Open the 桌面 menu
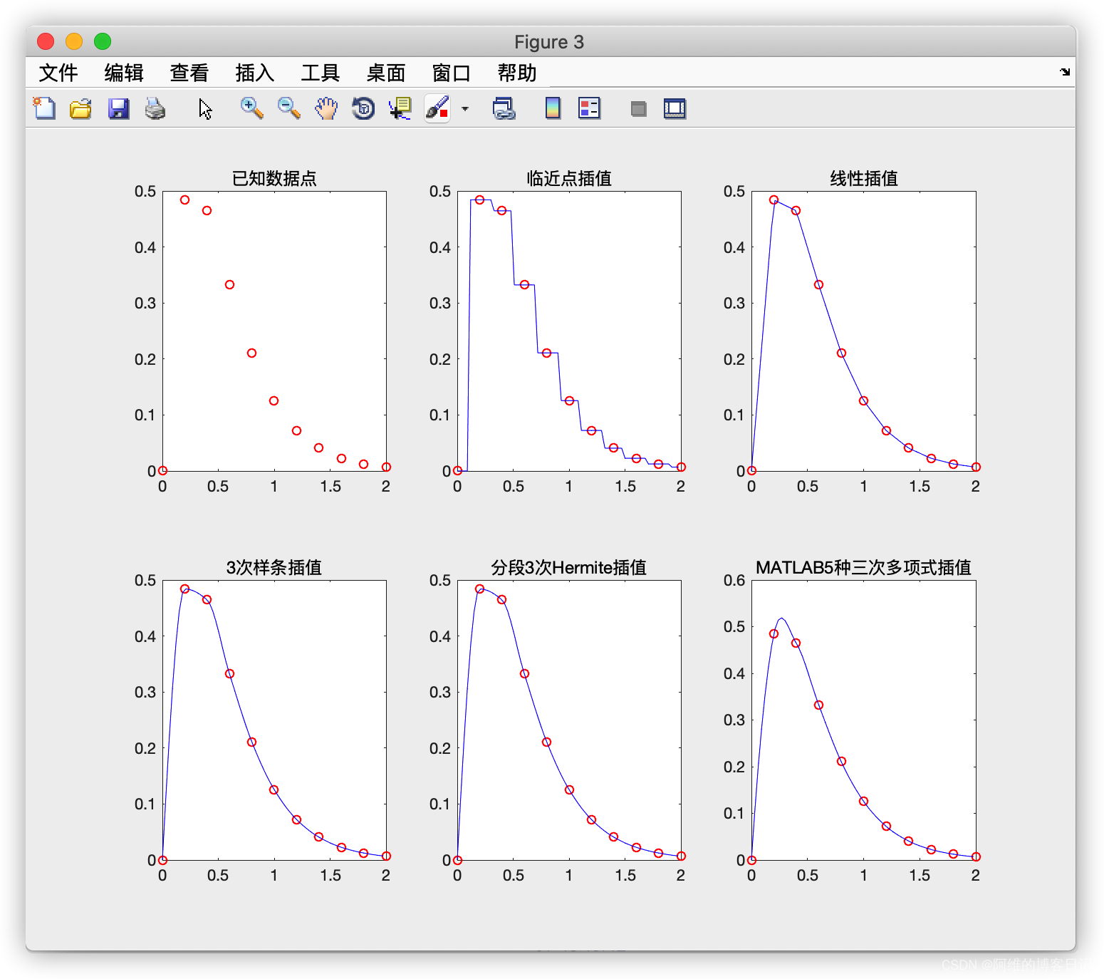Viewport: 1104px width, 979px height. coord(386,73)
